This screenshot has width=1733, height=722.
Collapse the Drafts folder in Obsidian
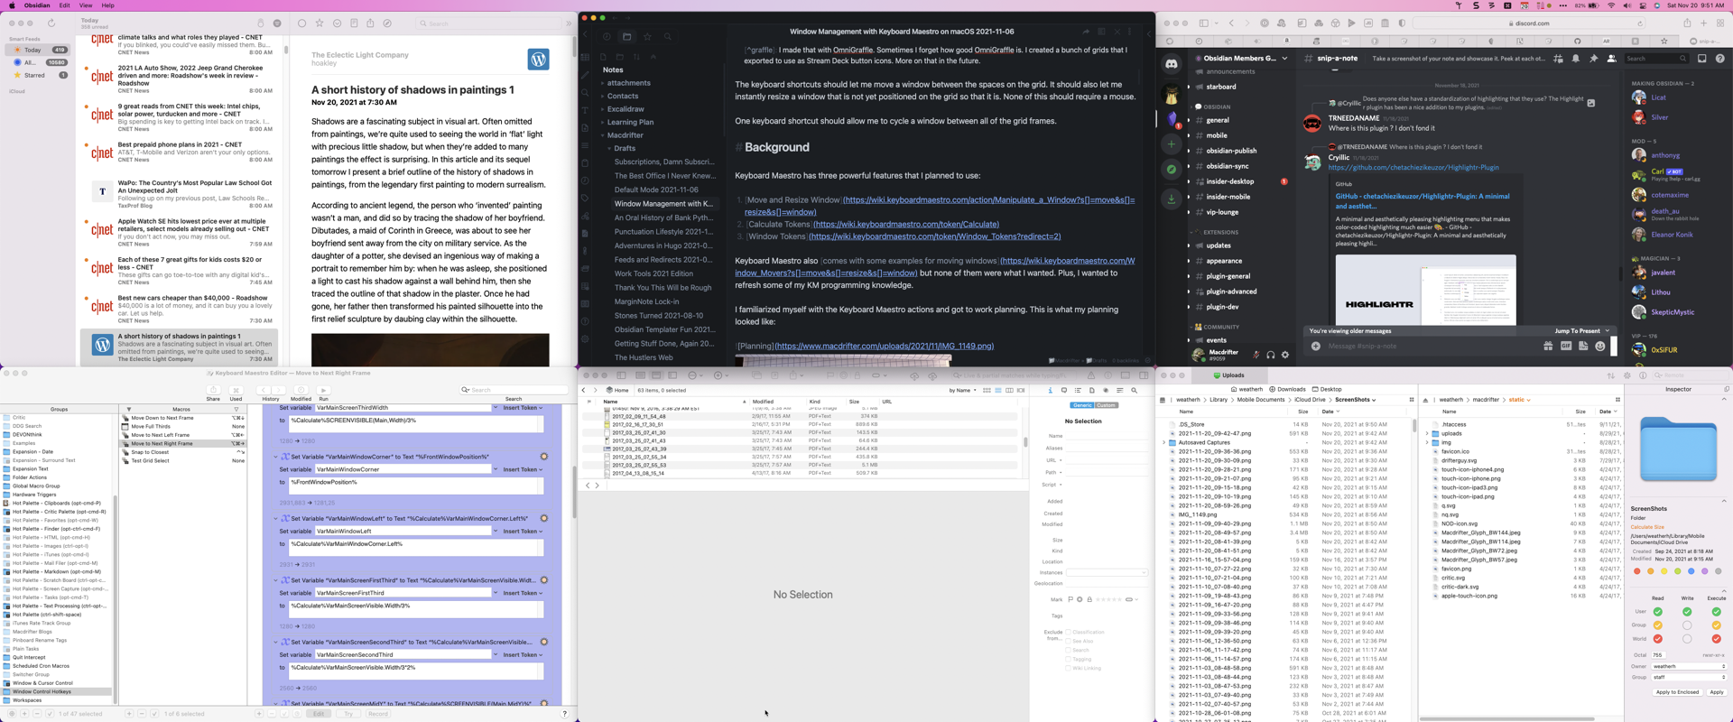(609, 148)
